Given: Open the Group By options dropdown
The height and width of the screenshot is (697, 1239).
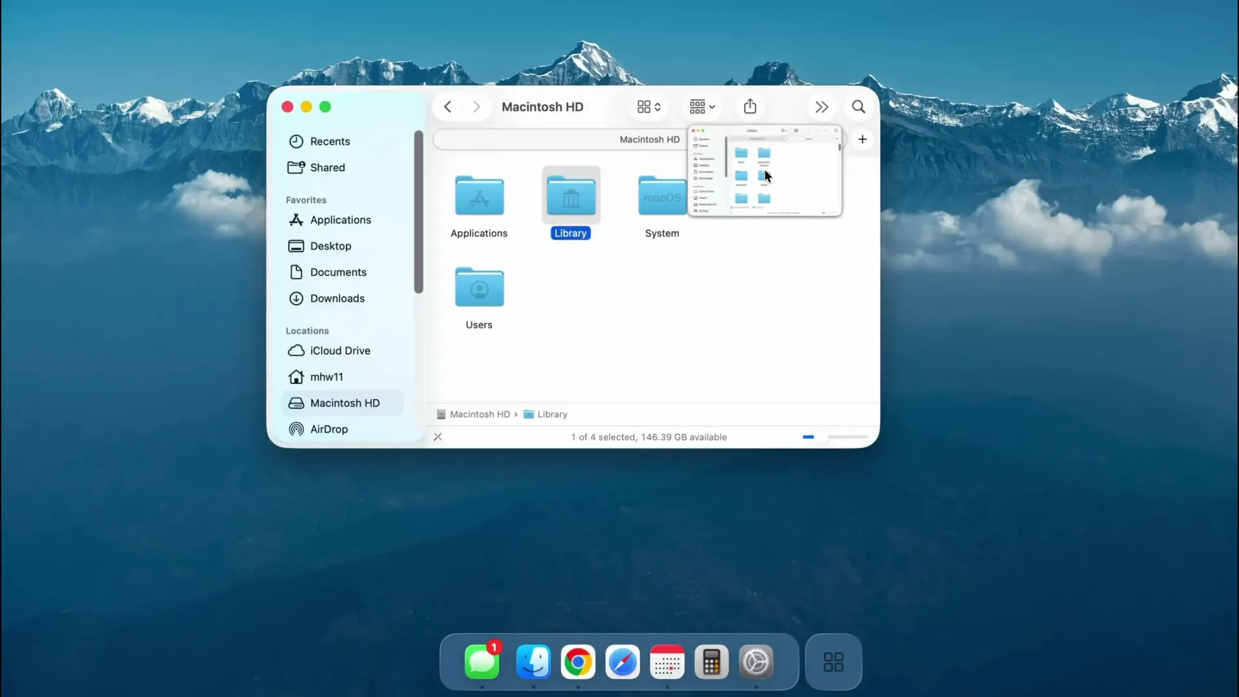Looking at the screenshot, I should coord(702,106).
